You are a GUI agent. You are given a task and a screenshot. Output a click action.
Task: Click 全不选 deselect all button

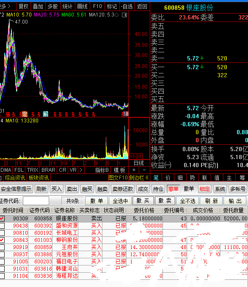tap(187, 201)
